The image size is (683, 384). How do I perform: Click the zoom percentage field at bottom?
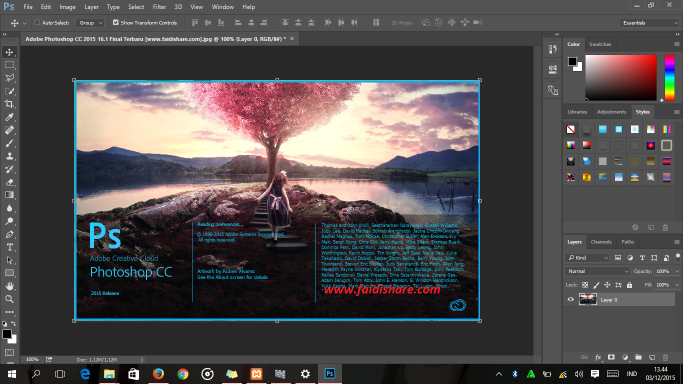coord(32,359)
